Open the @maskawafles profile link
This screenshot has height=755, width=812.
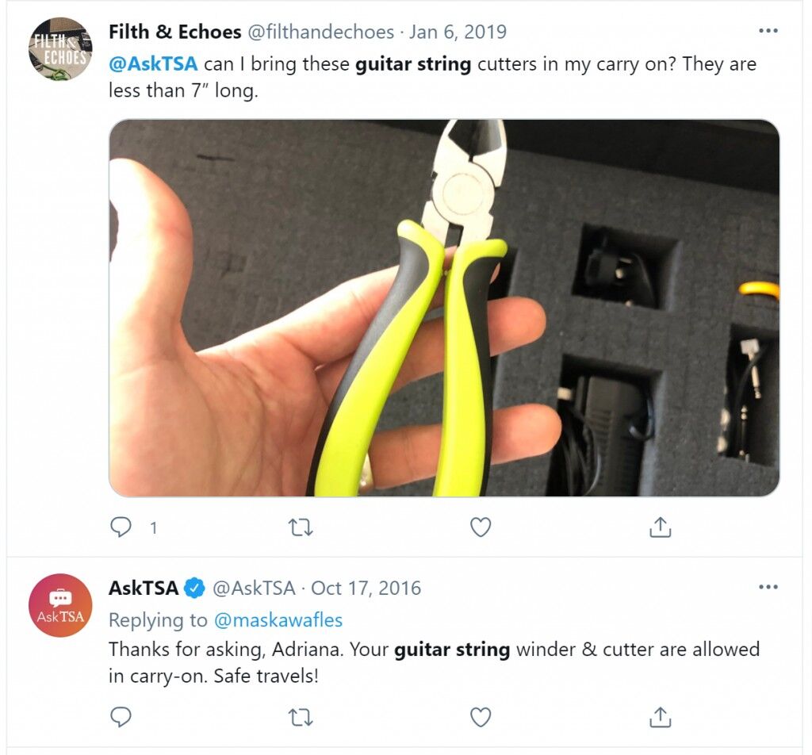278,620
